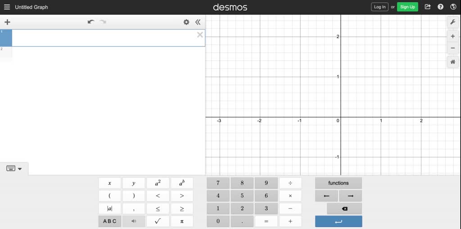Open the Help question mark menu

[441, 7]
